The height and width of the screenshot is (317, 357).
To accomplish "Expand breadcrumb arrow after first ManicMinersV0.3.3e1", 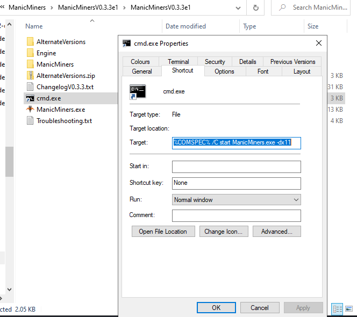I will coord(124,8).
